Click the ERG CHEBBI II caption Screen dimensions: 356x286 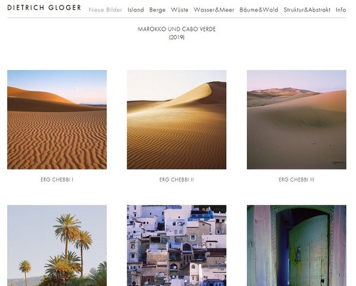pos(177,180)
